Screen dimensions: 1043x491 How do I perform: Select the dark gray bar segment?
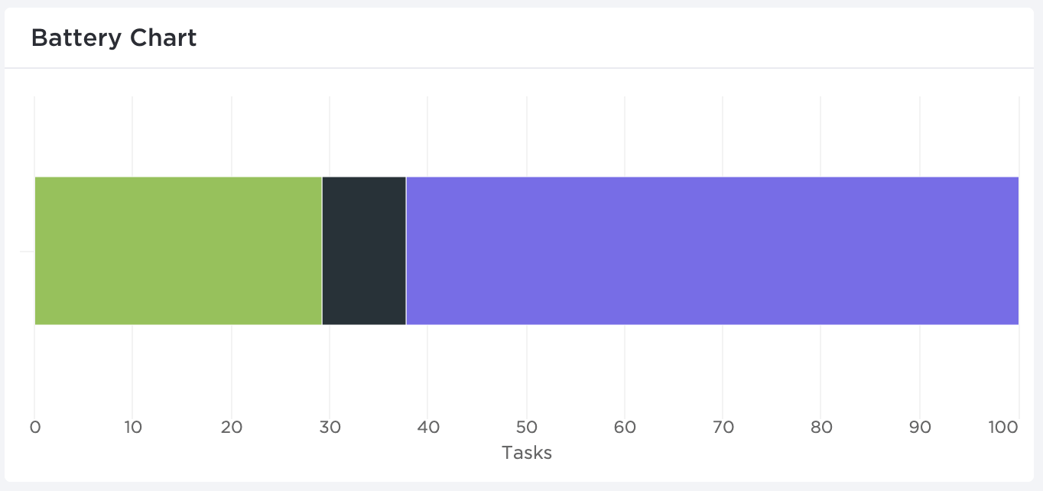[x=364, y=251]
